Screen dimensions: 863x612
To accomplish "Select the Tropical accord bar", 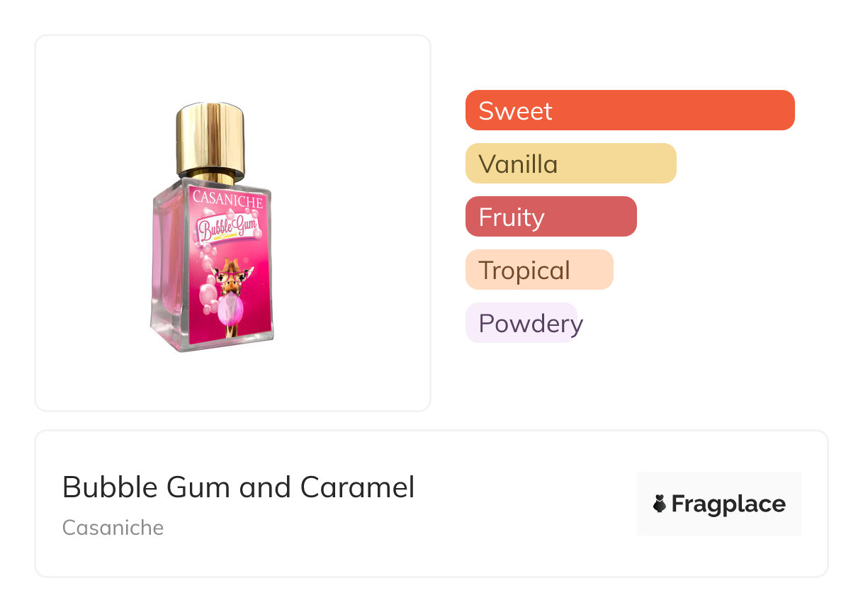I will coord(538,270).
